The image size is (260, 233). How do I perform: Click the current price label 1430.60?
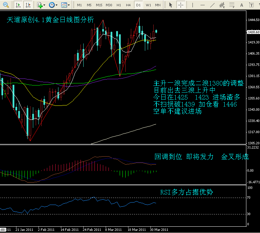pos(254,32)
